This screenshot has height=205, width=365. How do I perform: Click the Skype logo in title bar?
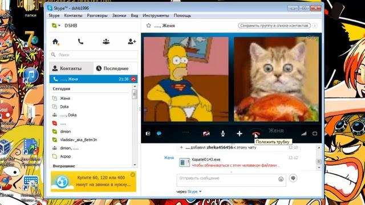tap(50, 8)
